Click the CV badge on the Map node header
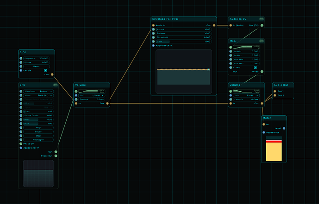 point(262,41)
